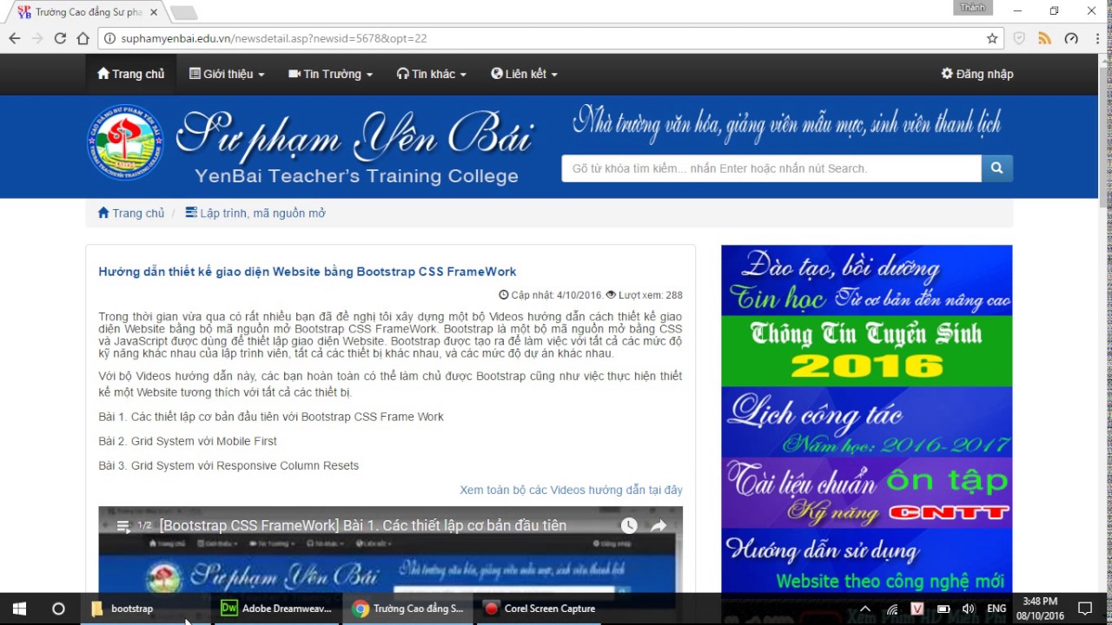
Task: Click the video share arrow icon
Action: (x=659, y=525)
